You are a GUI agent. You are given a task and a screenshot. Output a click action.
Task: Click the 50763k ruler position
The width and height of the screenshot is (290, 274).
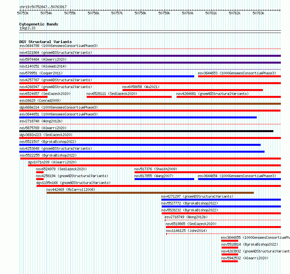pos(258,13)
